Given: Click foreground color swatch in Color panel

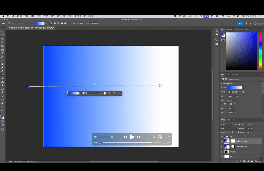Looking at the screenshot, I should point(222,34).
